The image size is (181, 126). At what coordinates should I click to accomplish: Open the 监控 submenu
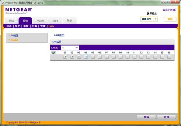(26, 26)
